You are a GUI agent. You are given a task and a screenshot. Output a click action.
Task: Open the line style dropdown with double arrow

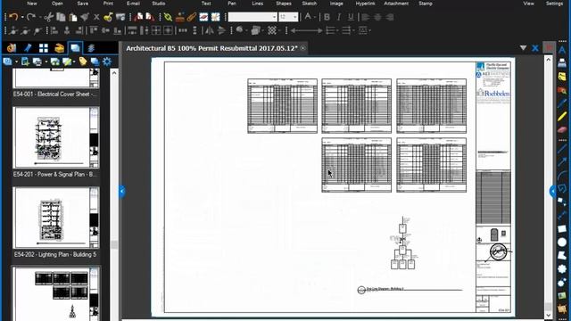point(306,30)
